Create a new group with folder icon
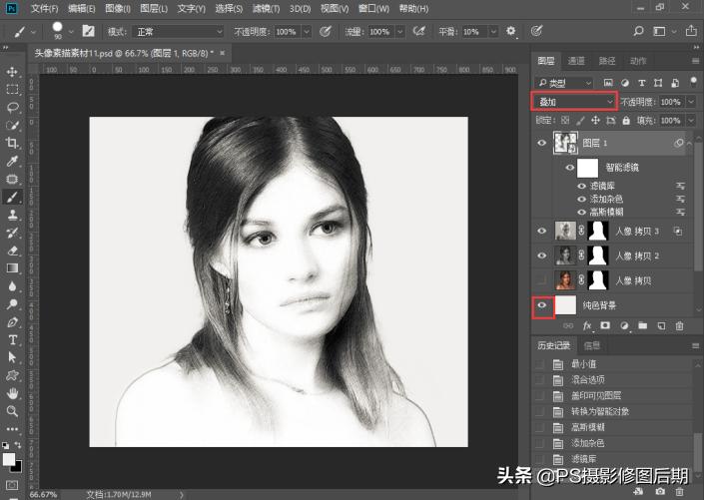Screen dimensions: 704x500 [x=643, y=325]
